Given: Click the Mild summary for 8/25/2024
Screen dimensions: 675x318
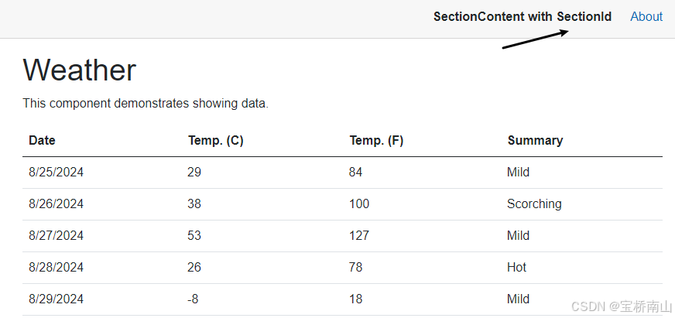Looking at the screenshot, I should tap(518, 172).
